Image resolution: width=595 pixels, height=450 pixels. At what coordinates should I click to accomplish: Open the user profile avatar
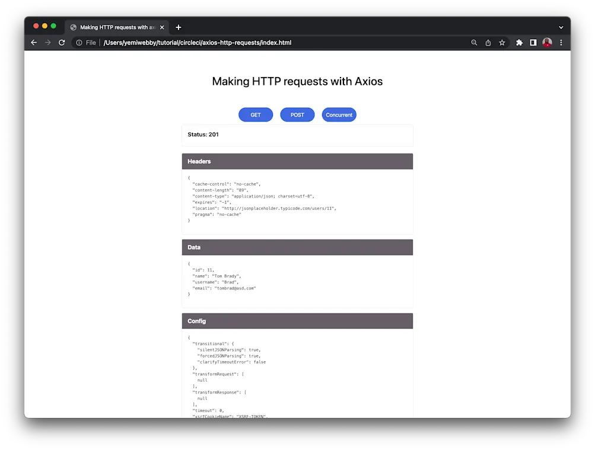[547, 43]
